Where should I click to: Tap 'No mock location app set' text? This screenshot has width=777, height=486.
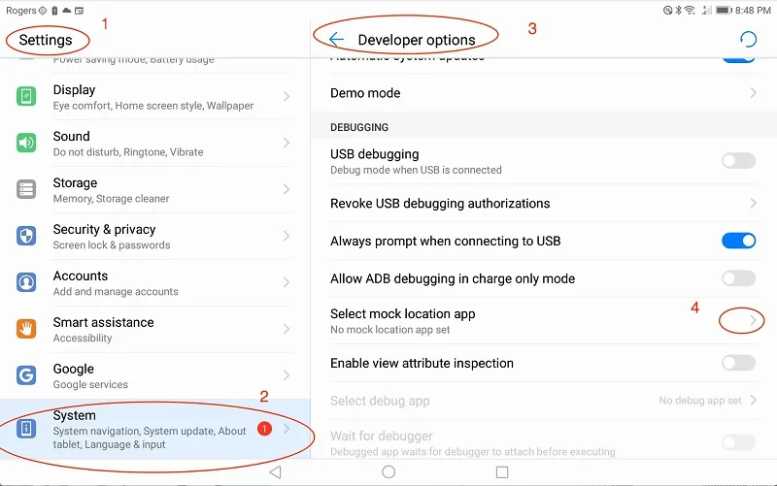pos(390,330)
